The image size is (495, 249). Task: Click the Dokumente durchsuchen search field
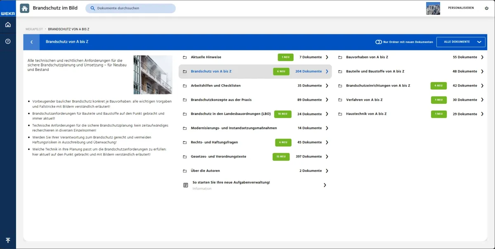tap(130, 8)
